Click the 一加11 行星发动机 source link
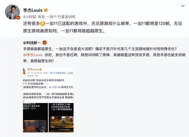This screenshot has width=189, height=137. pyautogui.click(x=61, y=17)
